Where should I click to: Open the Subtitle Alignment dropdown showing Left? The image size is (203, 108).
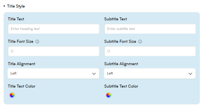tap(150, 74)
